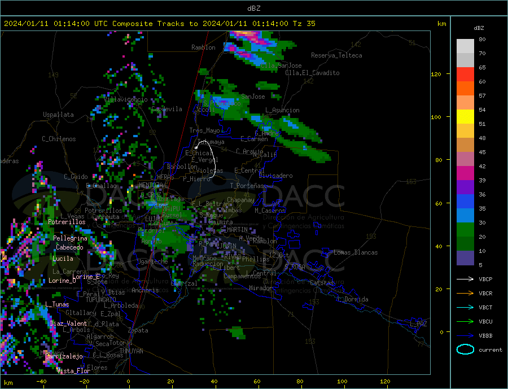Click the 'Divisadero' map label

tap(275, 176)
